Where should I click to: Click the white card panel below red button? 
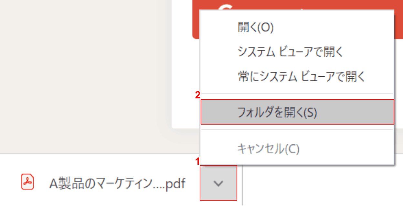[186, 84]
